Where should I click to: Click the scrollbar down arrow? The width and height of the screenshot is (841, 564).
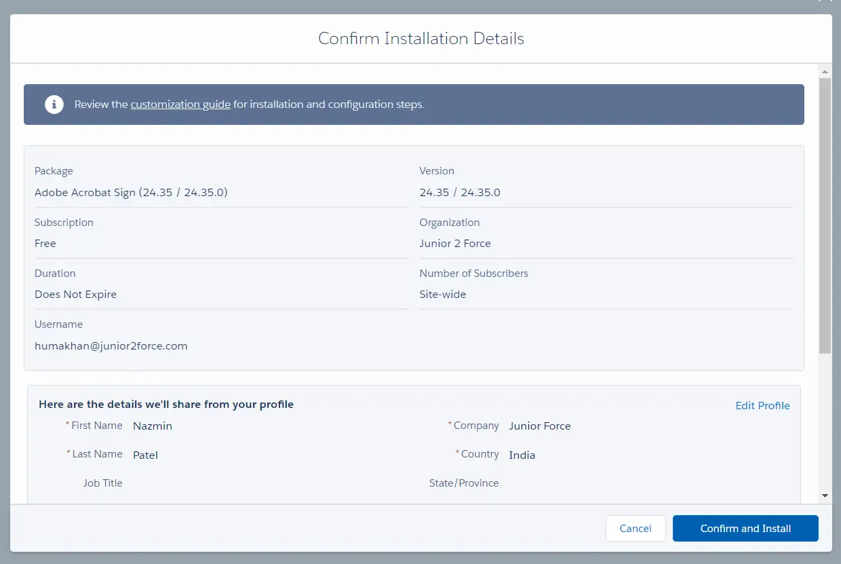[x=825, y=496]
